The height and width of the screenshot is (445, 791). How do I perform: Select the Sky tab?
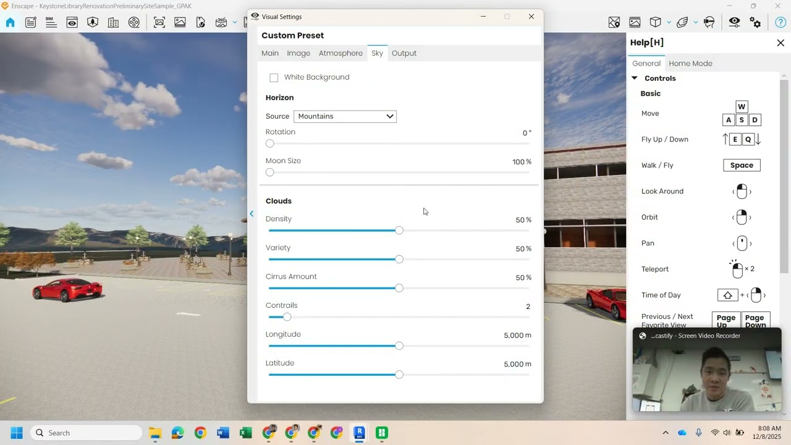(x=377, y=53)
